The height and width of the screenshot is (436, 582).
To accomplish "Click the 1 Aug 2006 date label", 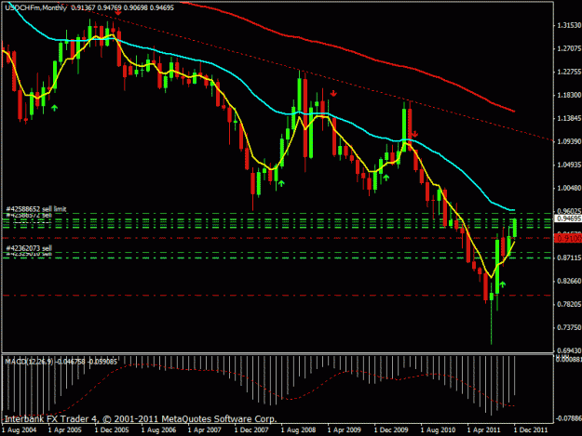I will [x=158, y=430].
